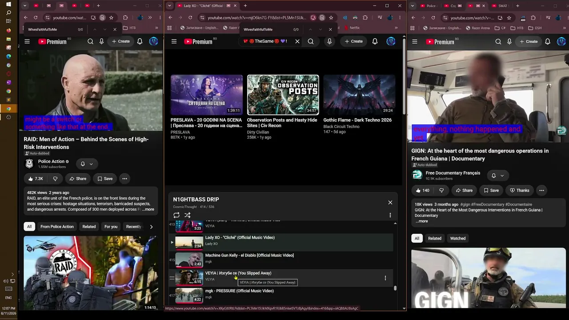This screenshot has width=569, height=320.
Task: Select the Watched chip in the right window
Action: tap(458, 239)
